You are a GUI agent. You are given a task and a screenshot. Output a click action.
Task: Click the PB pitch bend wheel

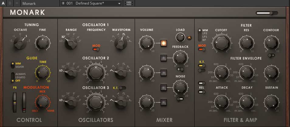[x=15, y=102]
